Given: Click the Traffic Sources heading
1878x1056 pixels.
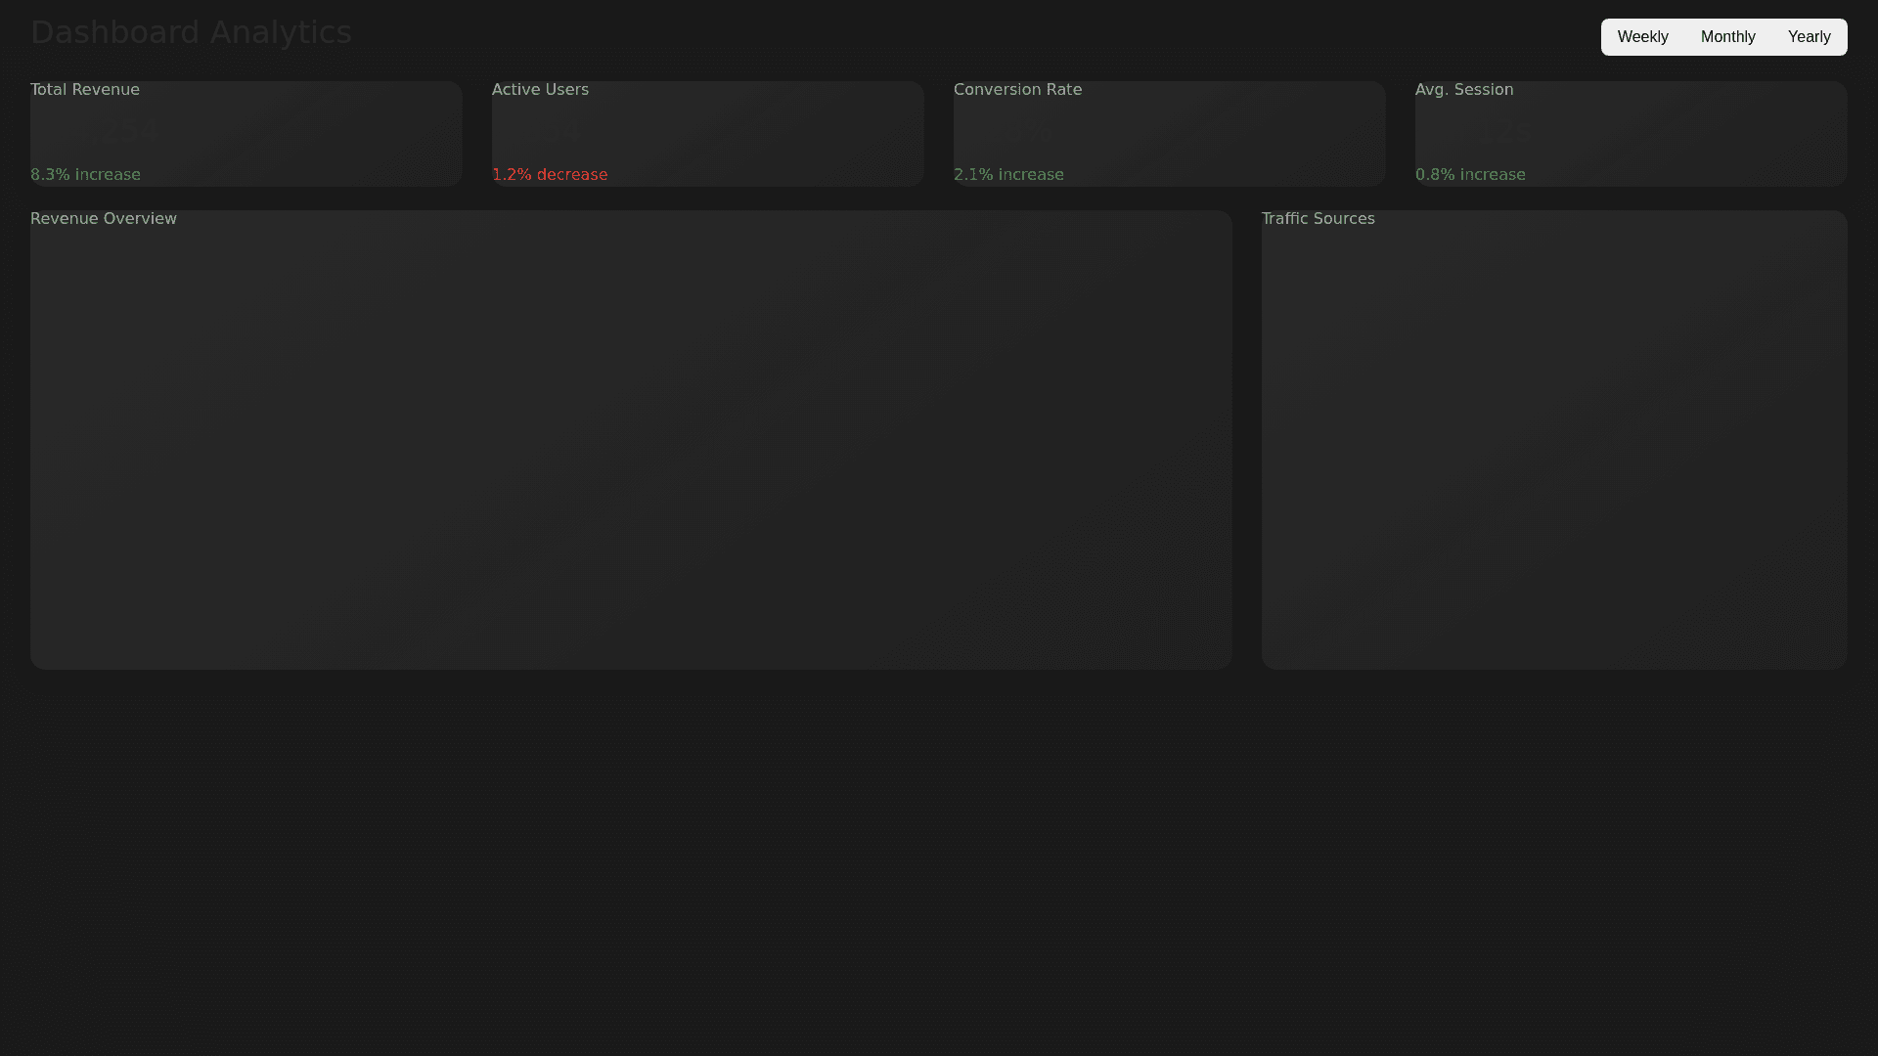Looking at the screenshot, I should click(1318, 219).
